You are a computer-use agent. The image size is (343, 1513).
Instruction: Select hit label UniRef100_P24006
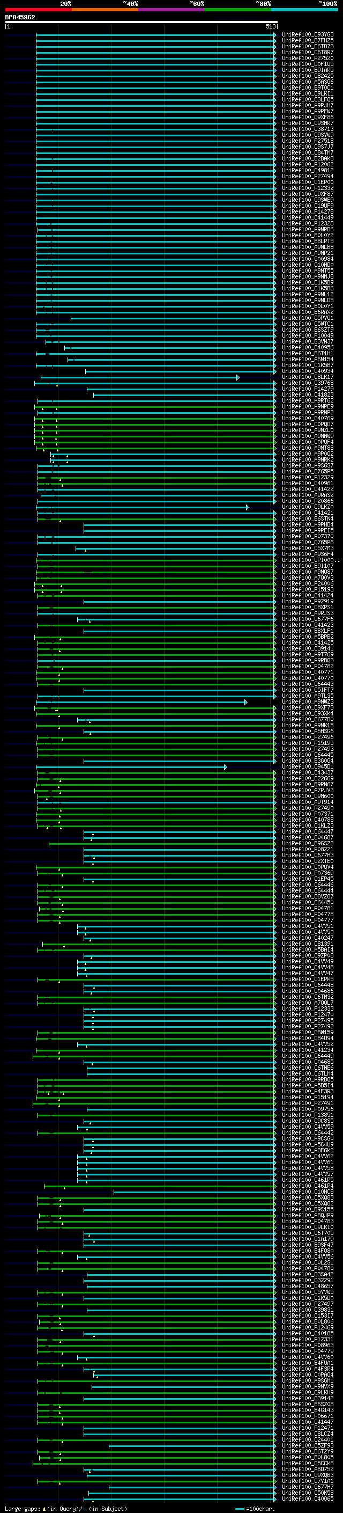tap(307, 584)
